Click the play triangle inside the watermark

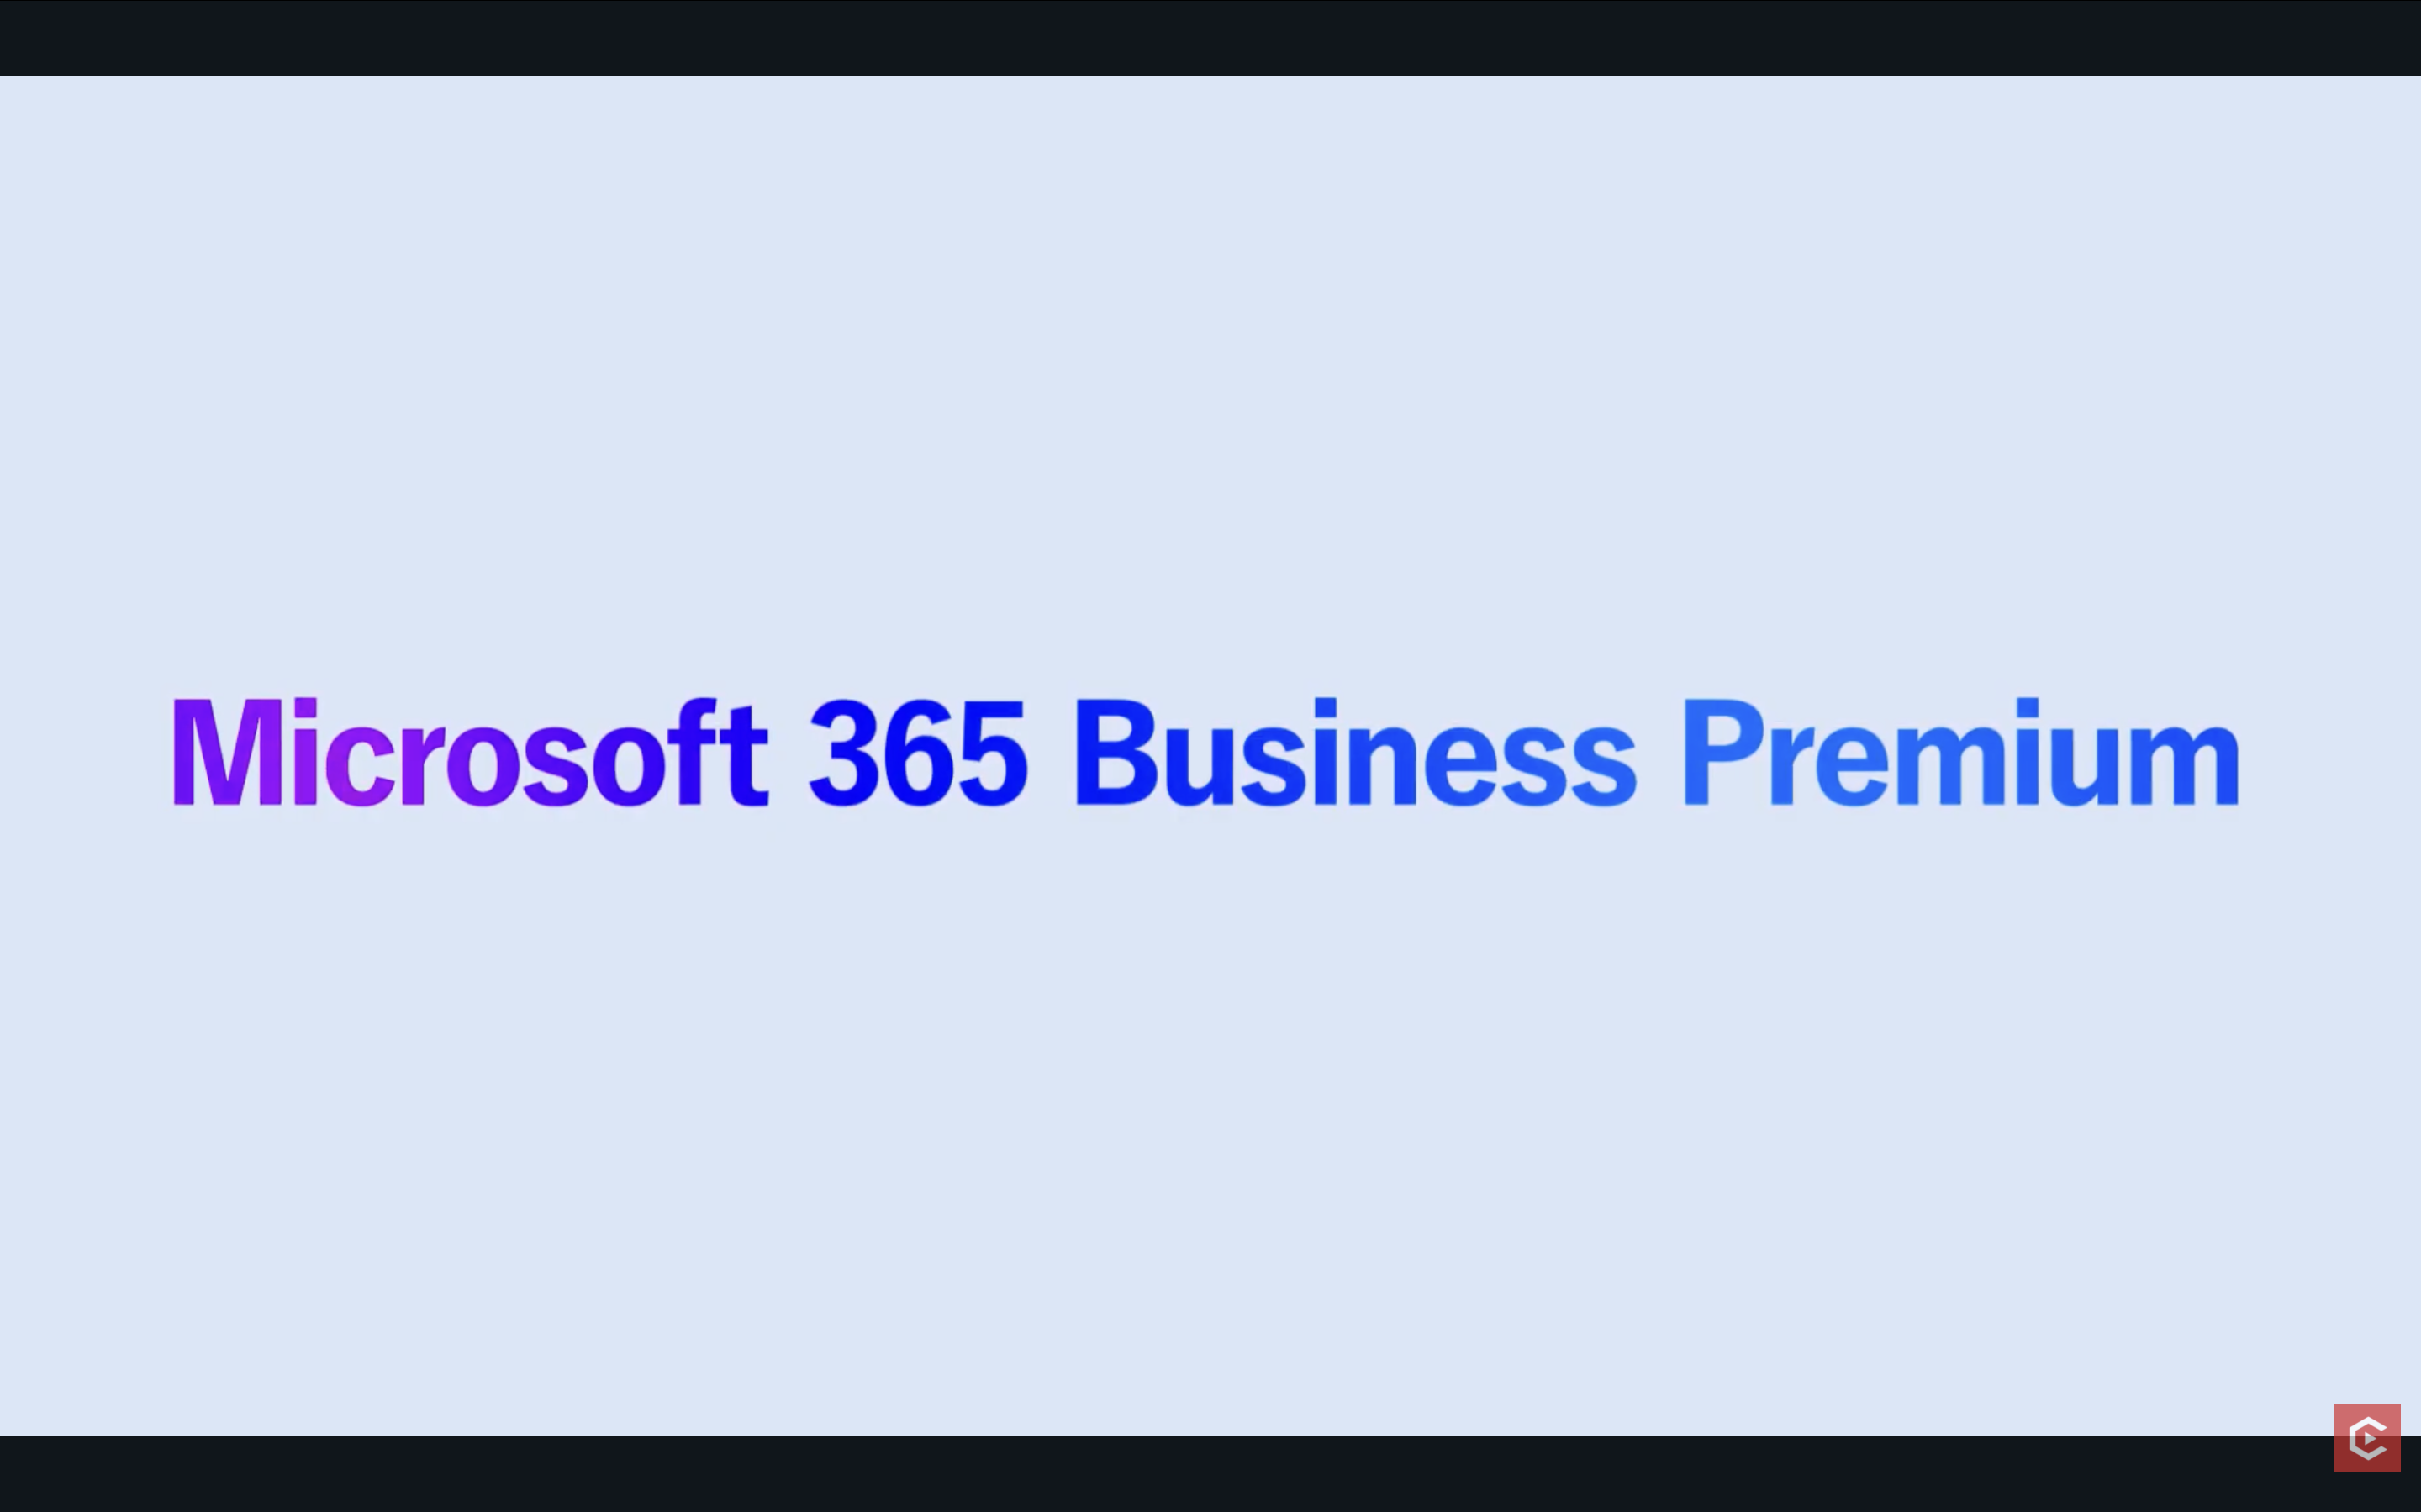2371,1440
